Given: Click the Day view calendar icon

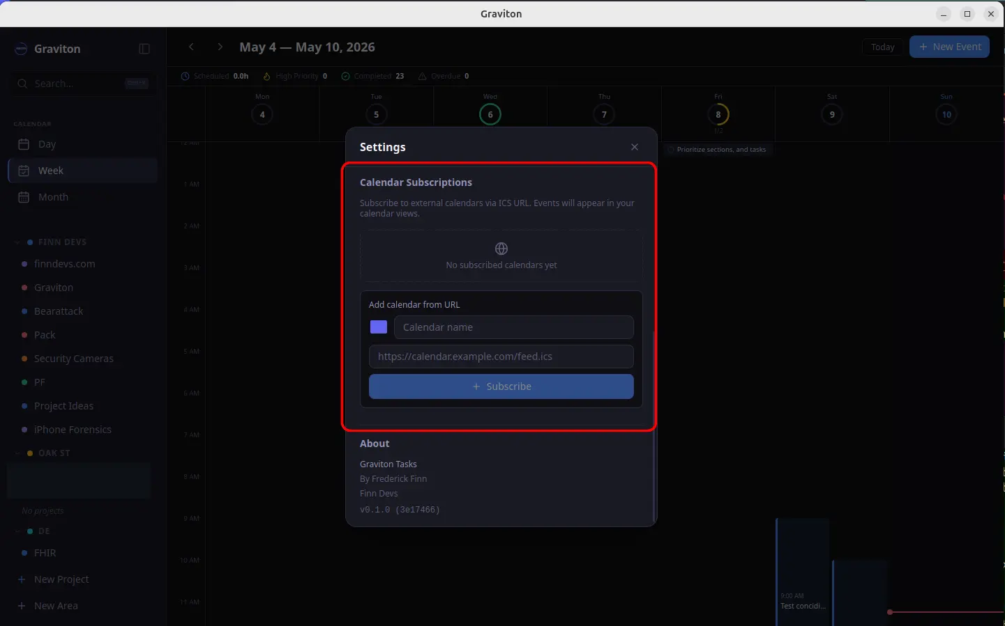Looking at the screenshot, I should 24,144.
